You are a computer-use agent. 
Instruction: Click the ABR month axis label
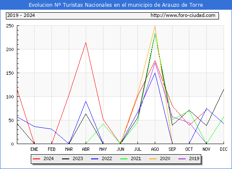tap(86, 149)
